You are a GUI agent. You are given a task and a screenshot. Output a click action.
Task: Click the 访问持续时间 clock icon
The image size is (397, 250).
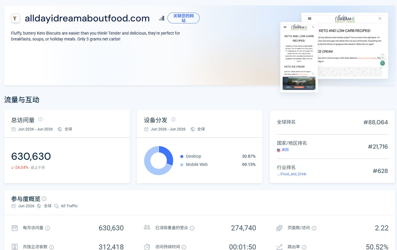[x=147, y=247]
